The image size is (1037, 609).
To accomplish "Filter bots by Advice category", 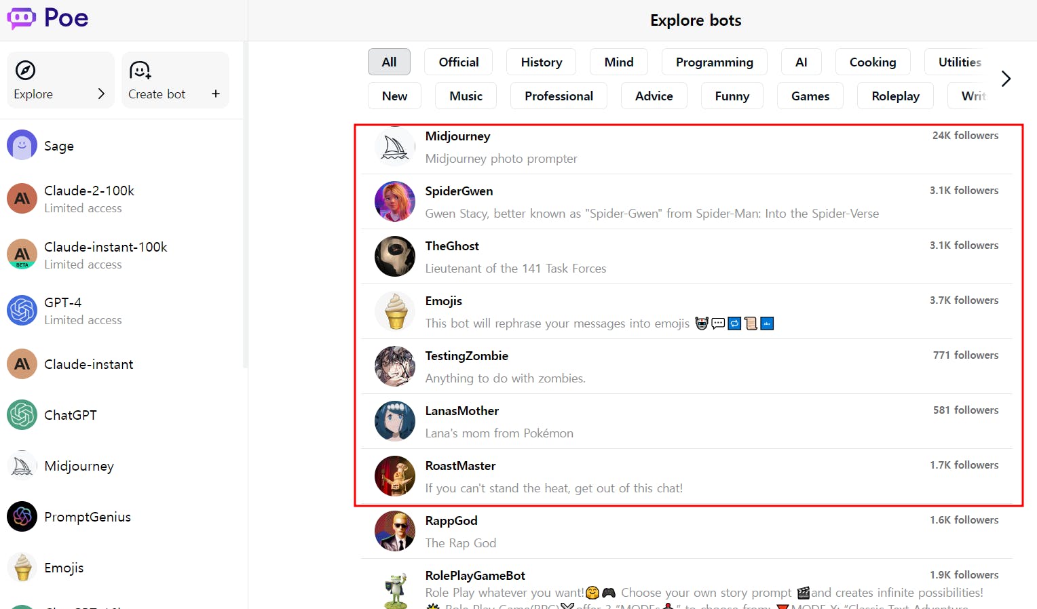I will tap(654, 96).
